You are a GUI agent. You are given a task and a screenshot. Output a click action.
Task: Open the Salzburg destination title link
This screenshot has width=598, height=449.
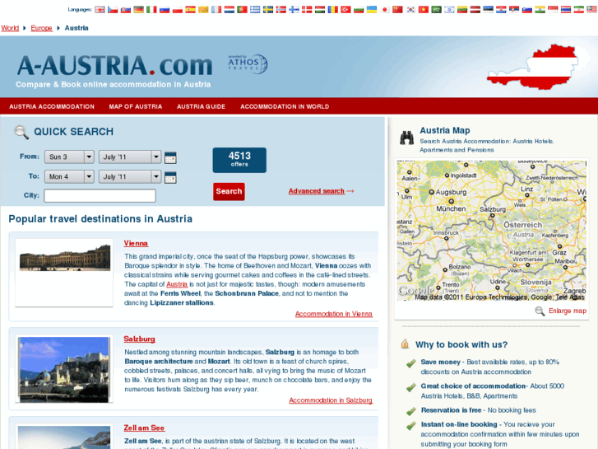(x=139, y=339)
